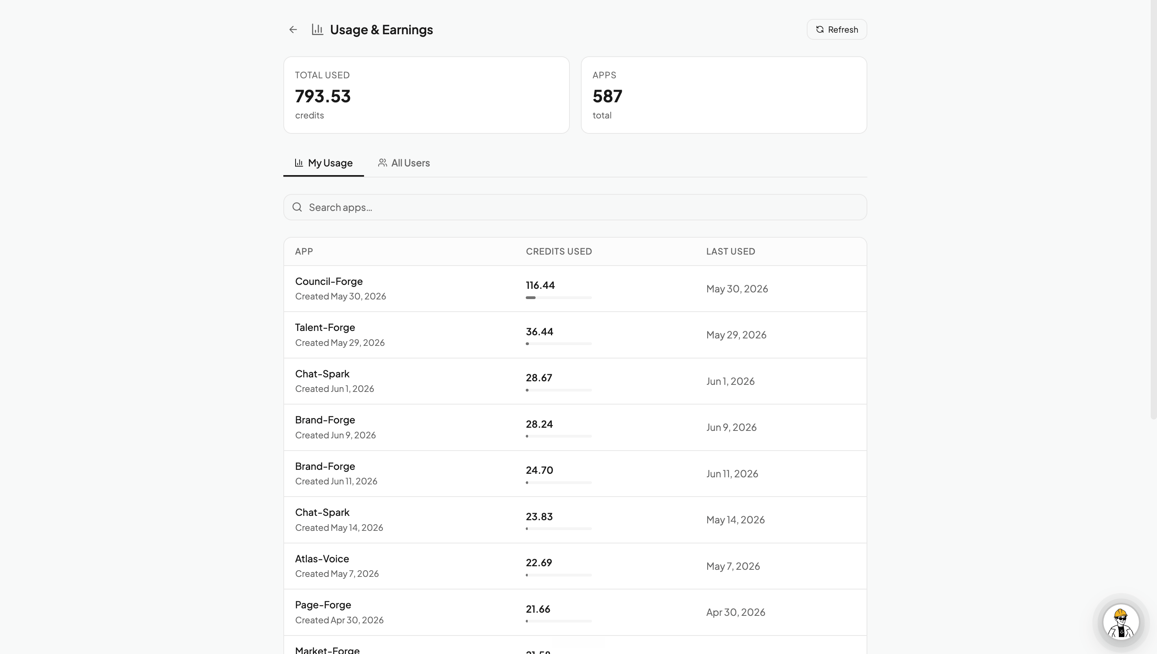Click the May 14, 2026 last used date

point(735,520)
